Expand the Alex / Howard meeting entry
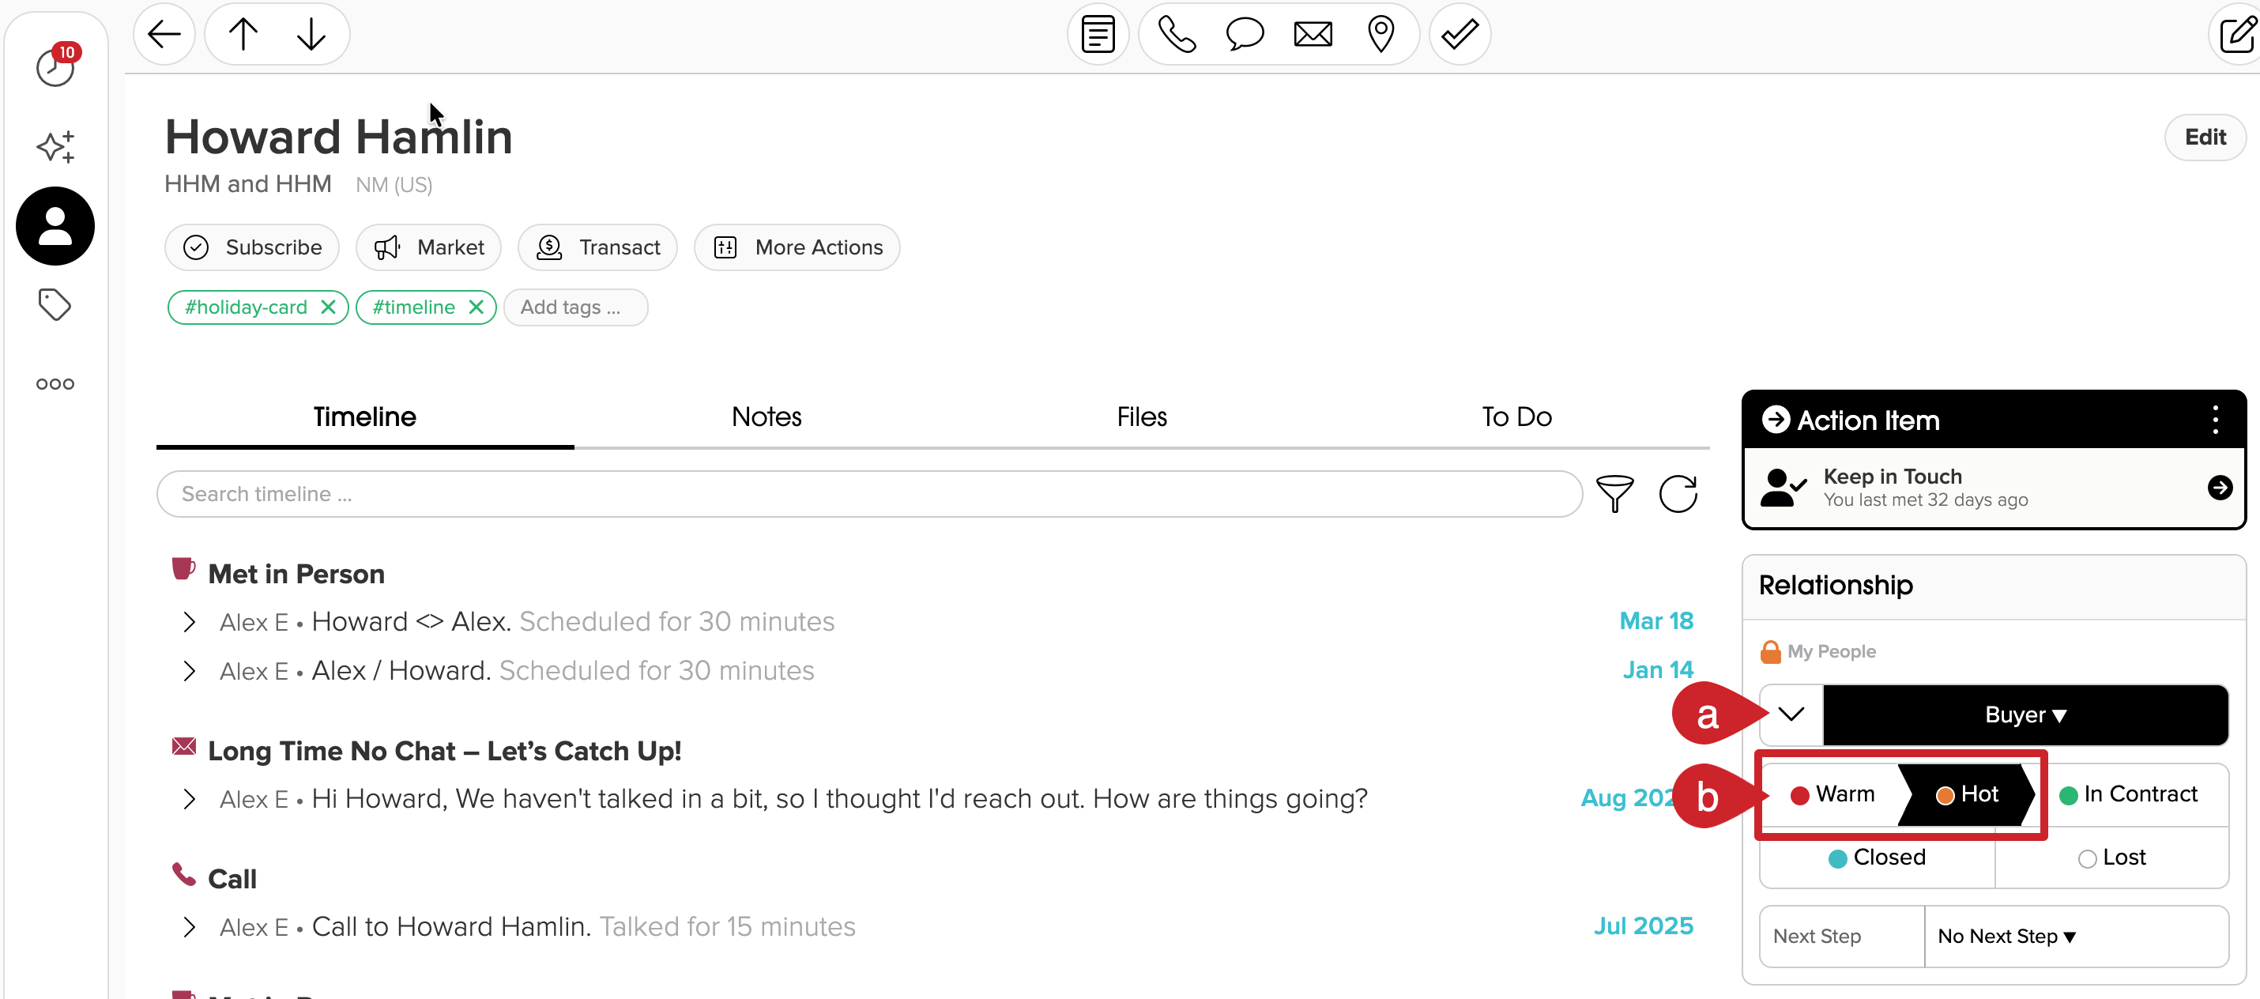 [189, 672]
